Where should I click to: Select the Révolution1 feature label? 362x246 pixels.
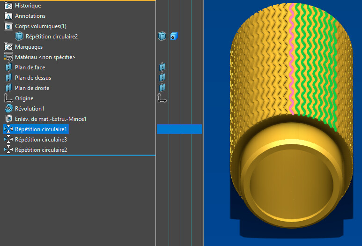click(x=30, y=109)
